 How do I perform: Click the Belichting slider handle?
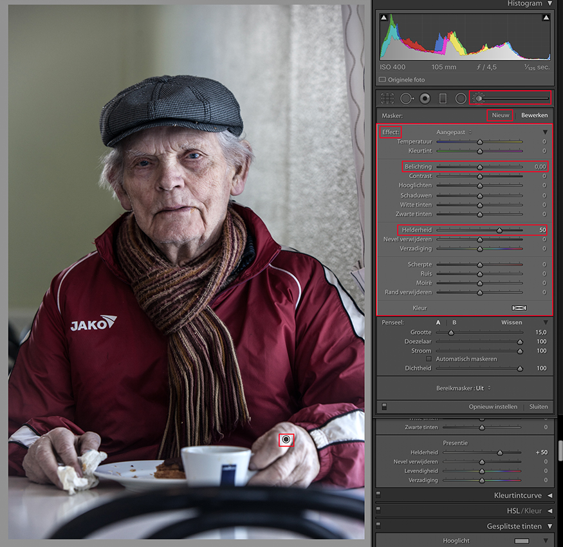tap(480, 167)
